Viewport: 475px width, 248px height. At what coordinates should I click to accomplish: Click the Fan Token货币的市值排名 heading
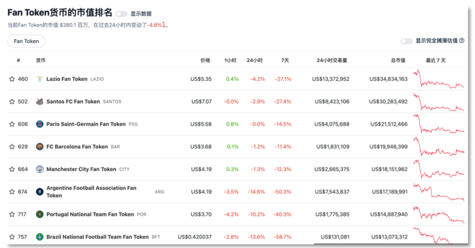(60, 13)
